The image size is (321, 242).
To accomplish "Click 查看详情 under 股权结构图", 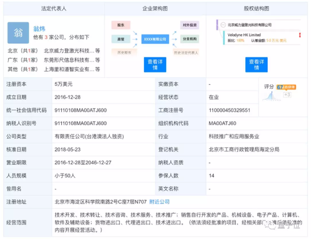I will tap(256, 65).
